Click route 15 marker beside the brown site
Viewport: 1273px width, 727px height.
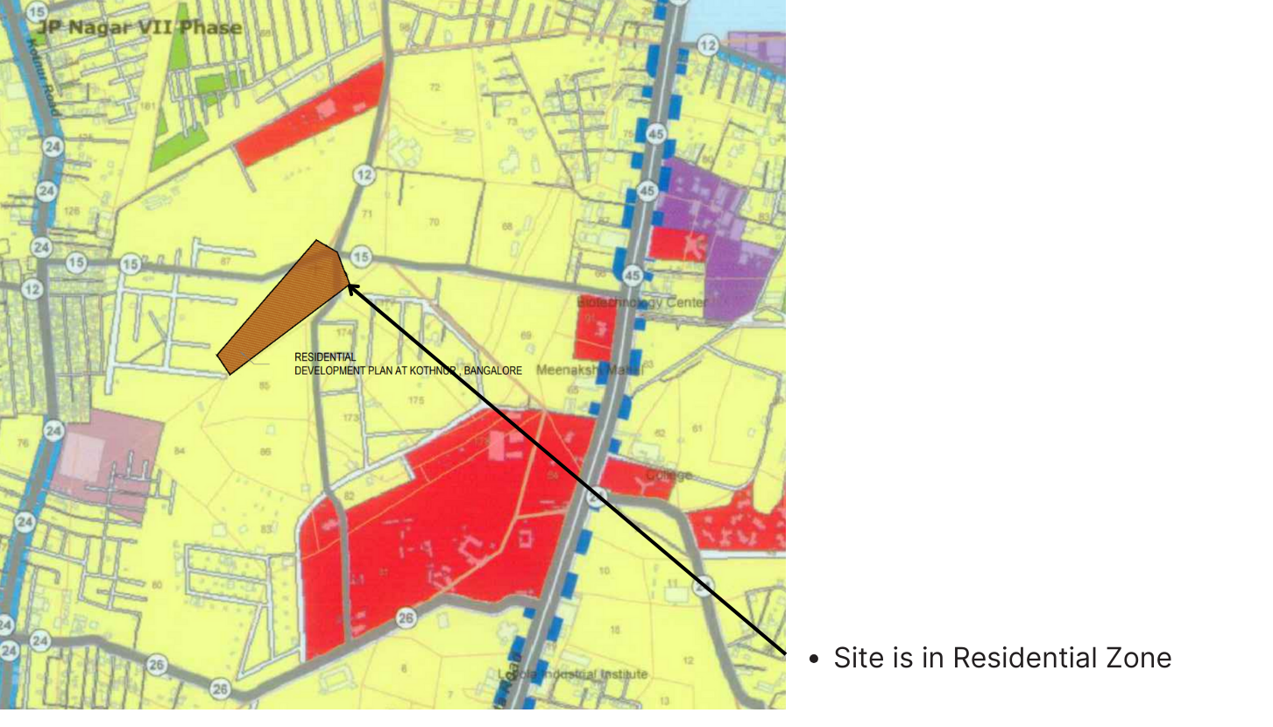360,257
